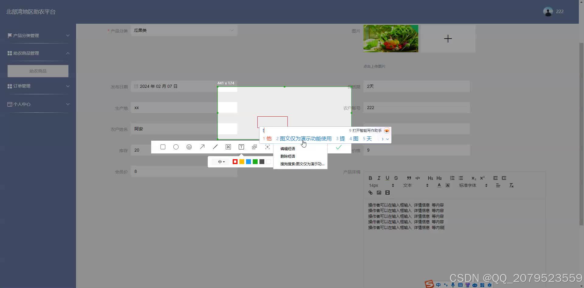Image resolution: width=584 pixels, height=288 pixels.
Task: Insert a video in editor
Action: 387,193
